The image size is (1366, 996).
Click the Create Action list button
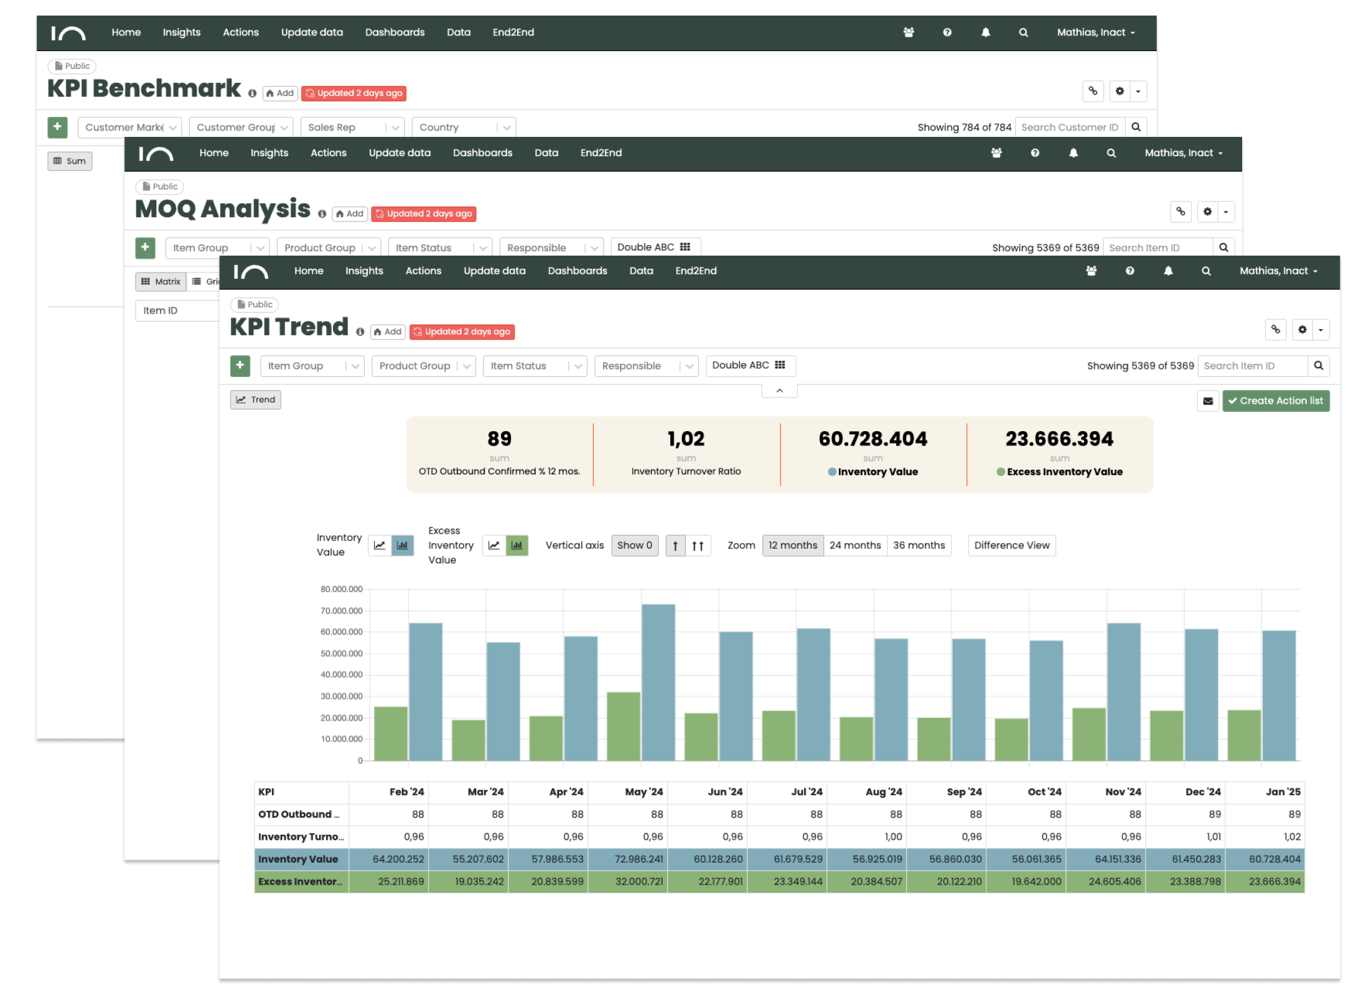click(x=1275, y=401)
